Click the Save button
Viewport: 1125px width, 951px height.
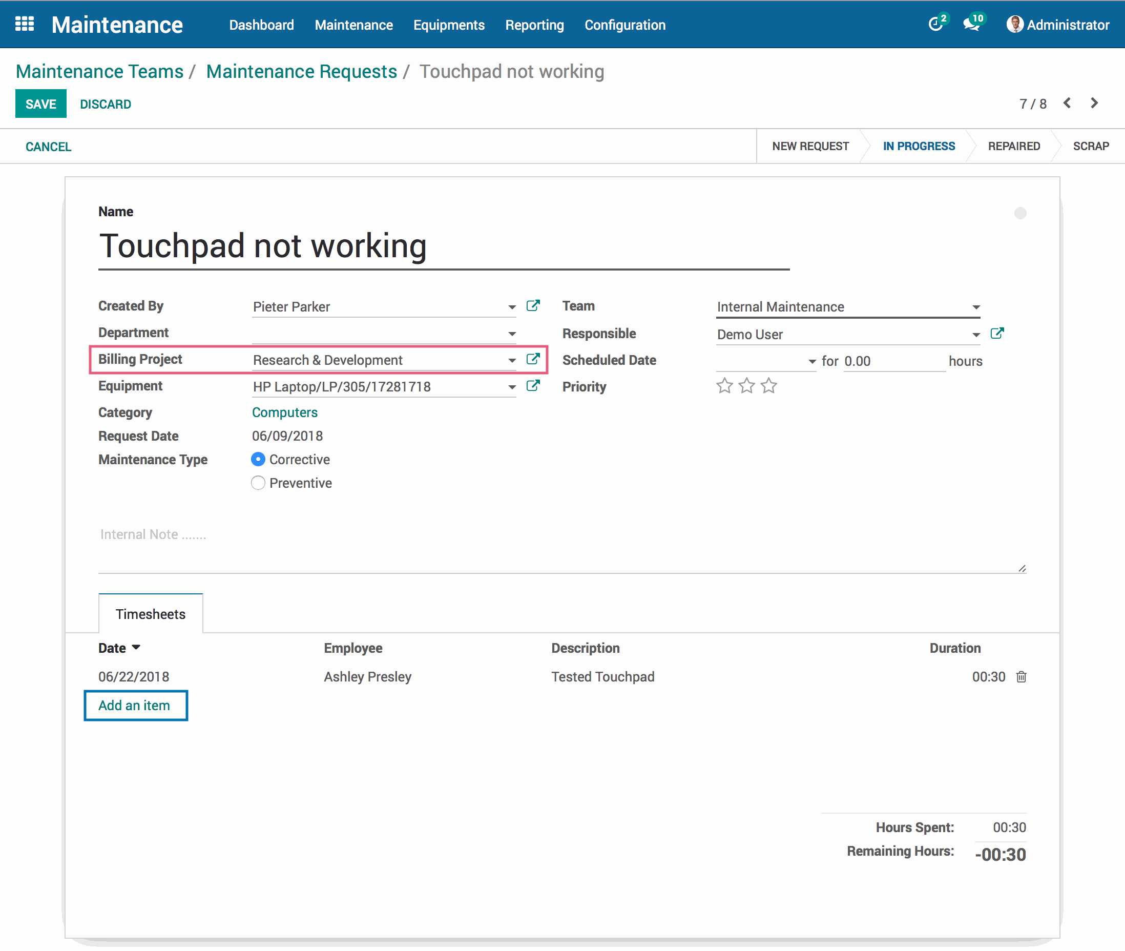(41, 104)
